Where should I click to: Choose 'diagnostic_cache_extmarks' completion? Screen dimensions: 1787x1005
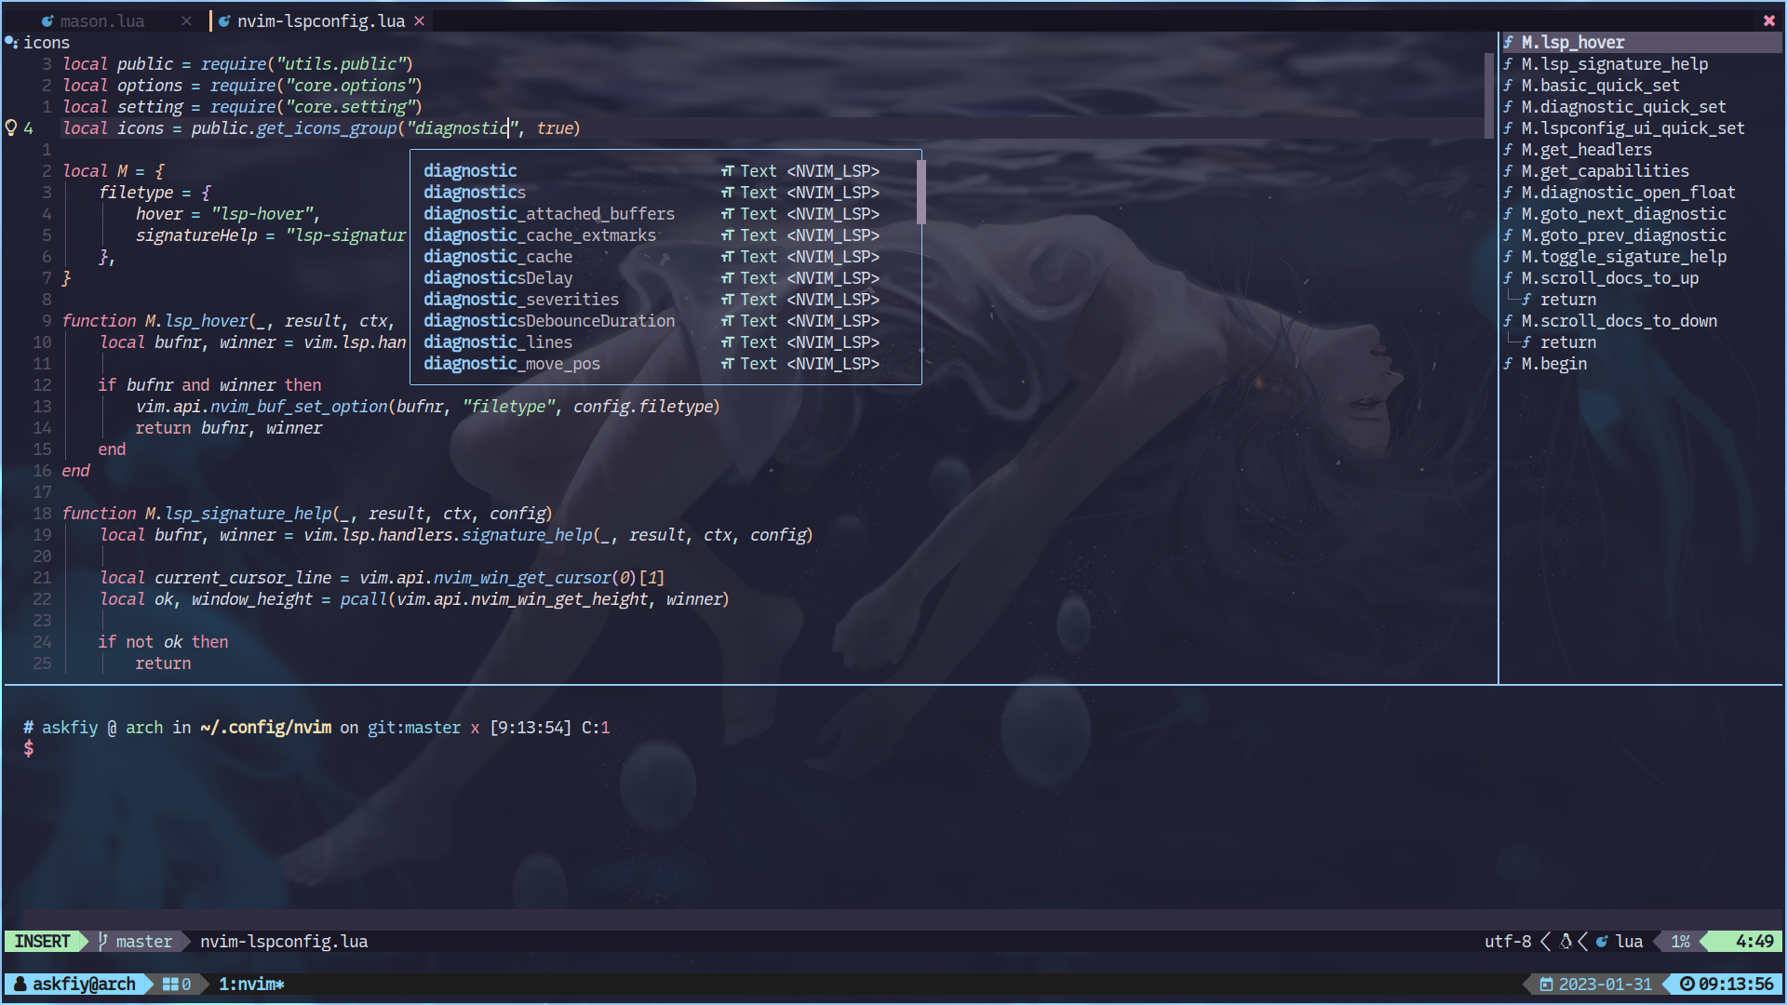point(665,234)
